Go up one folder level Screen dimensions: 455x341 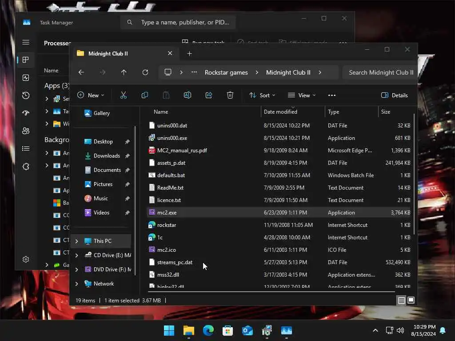click(x=124, y=72)
